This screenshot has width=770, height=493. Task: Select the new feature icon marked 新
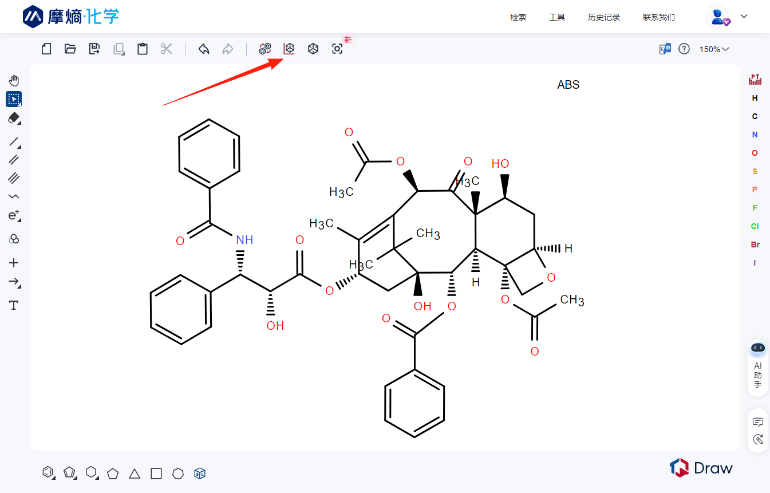tap(347, 41)
